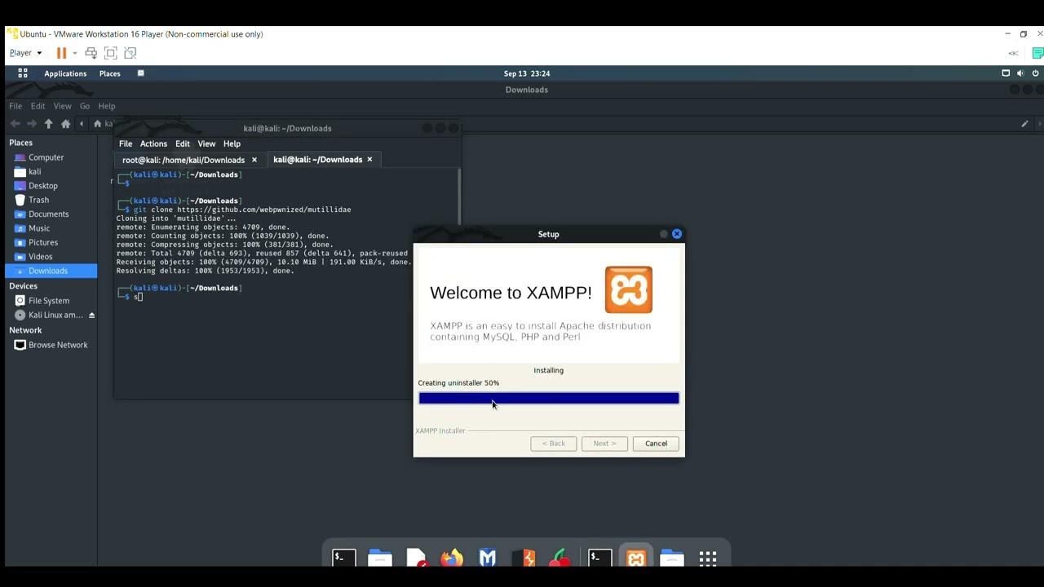
Task: Open the Activities overview grid icon
Action: pos(23,73)
